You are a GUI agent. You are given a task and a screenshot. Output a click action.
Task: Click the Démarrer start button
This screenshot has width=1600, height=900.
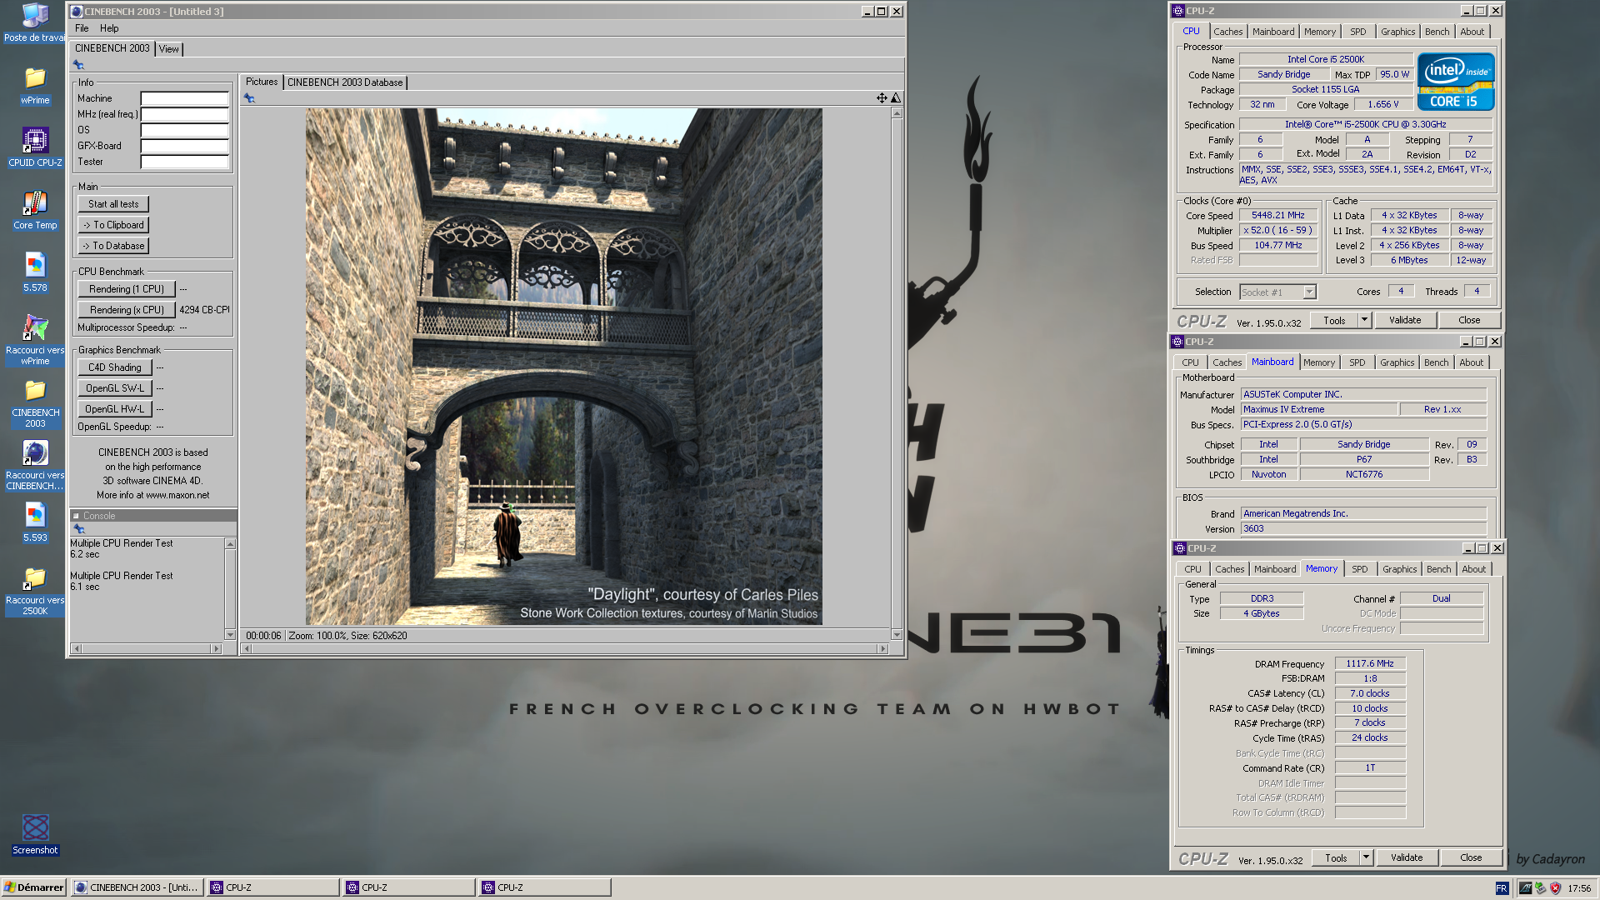pos(34,888)
